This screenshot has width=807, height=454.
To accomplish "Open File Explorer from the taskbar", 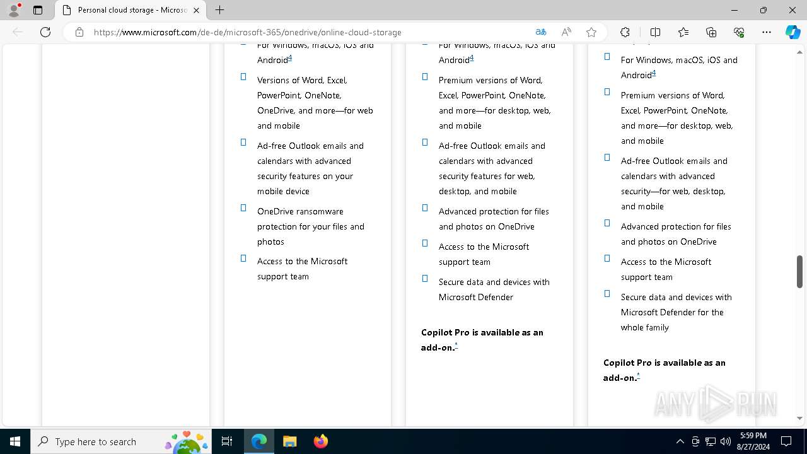I will tap(289, 441).
